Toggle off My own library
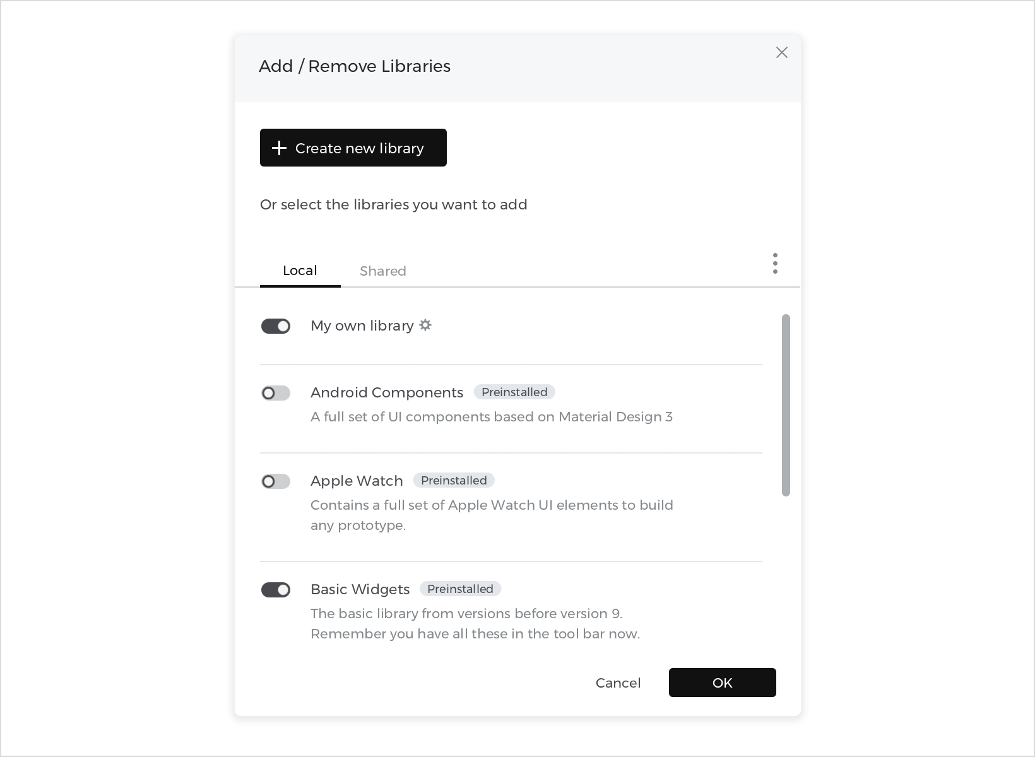 point(276,326)
